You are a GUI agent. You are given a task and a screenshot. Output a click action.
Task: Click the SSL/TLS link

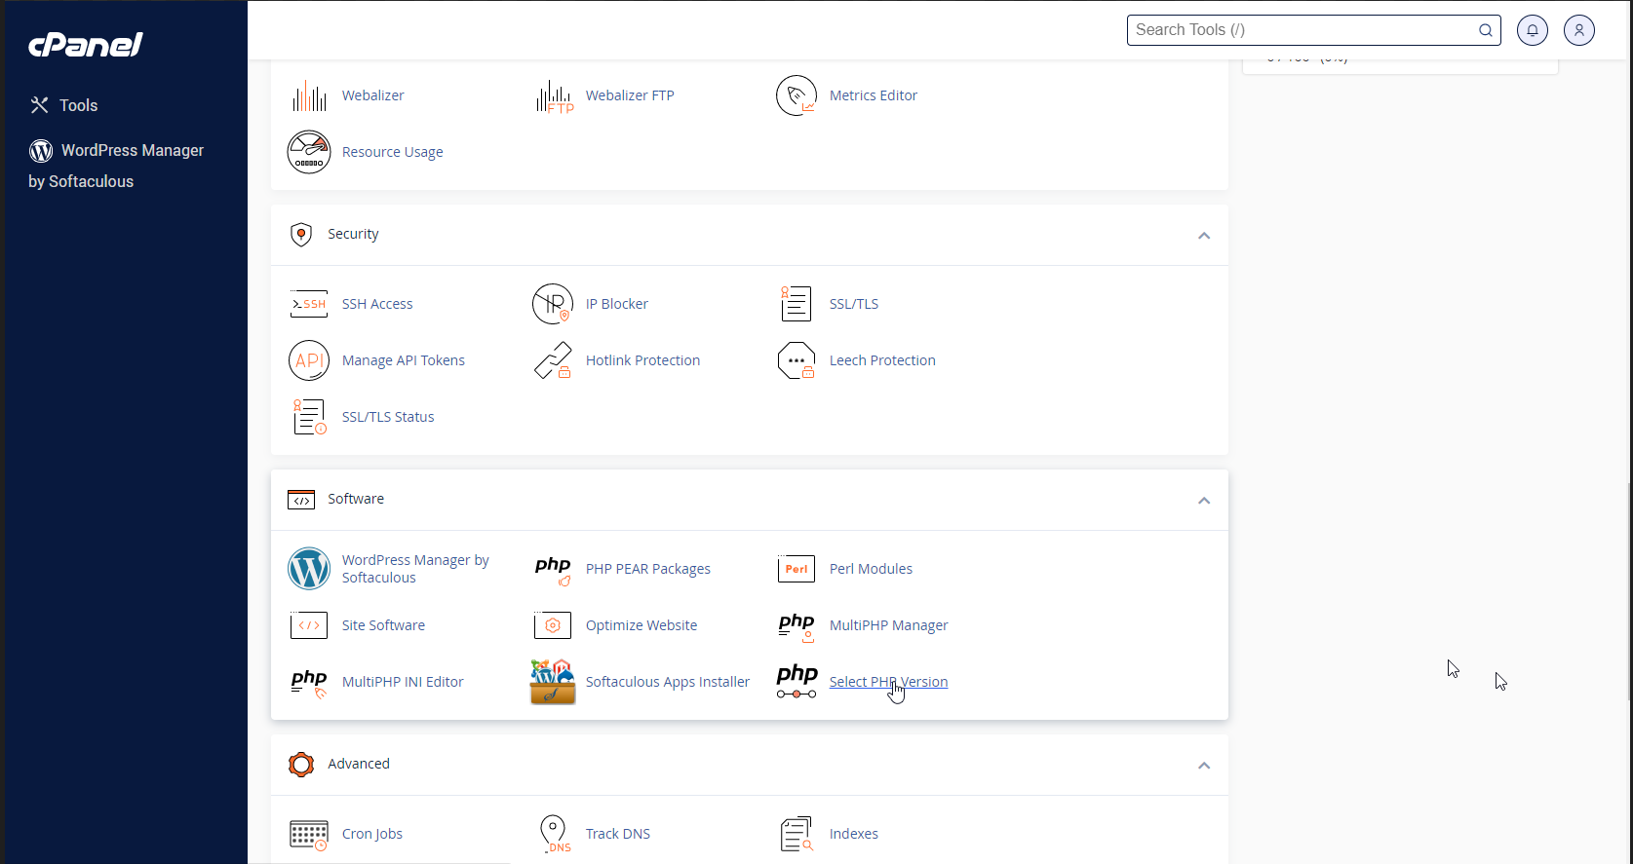point(854,304)
